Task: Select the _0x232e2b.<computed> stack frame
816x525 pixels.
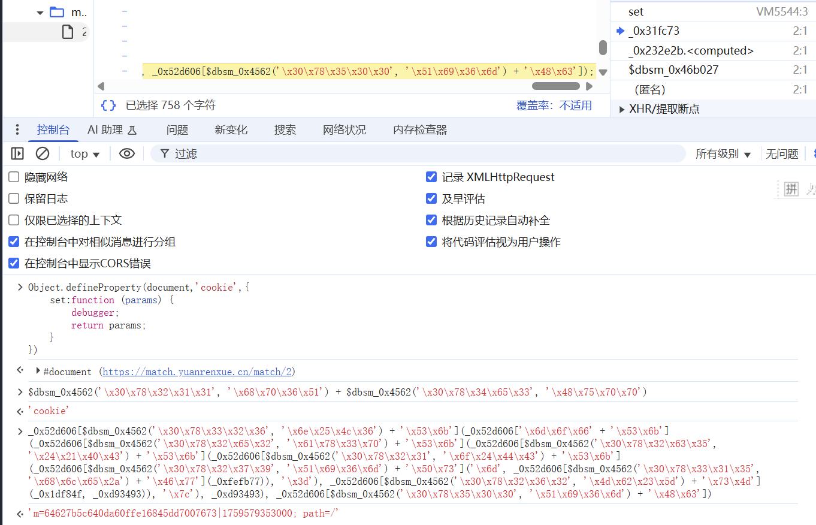Action: click(x=713, y=51)
